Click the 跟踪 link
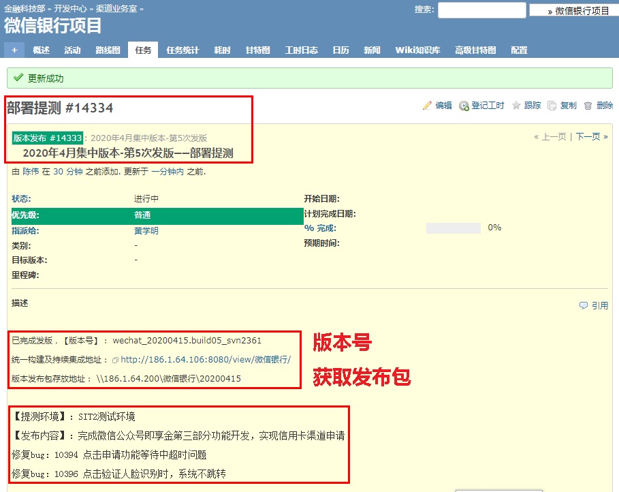The image size is (619, 492). [533, 106]
